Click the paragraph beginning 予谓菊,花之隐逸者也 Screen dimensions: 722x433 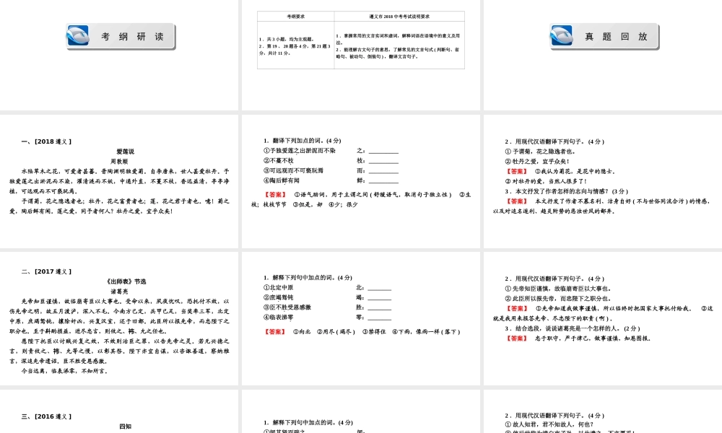(x=119, y=206)
